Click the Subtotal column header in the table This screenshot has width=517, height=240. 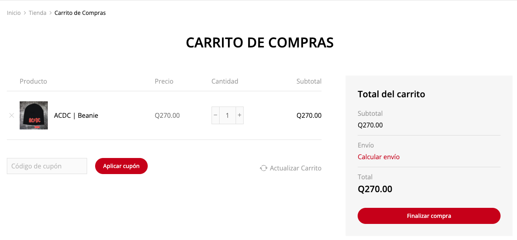(x=309, y=81)
